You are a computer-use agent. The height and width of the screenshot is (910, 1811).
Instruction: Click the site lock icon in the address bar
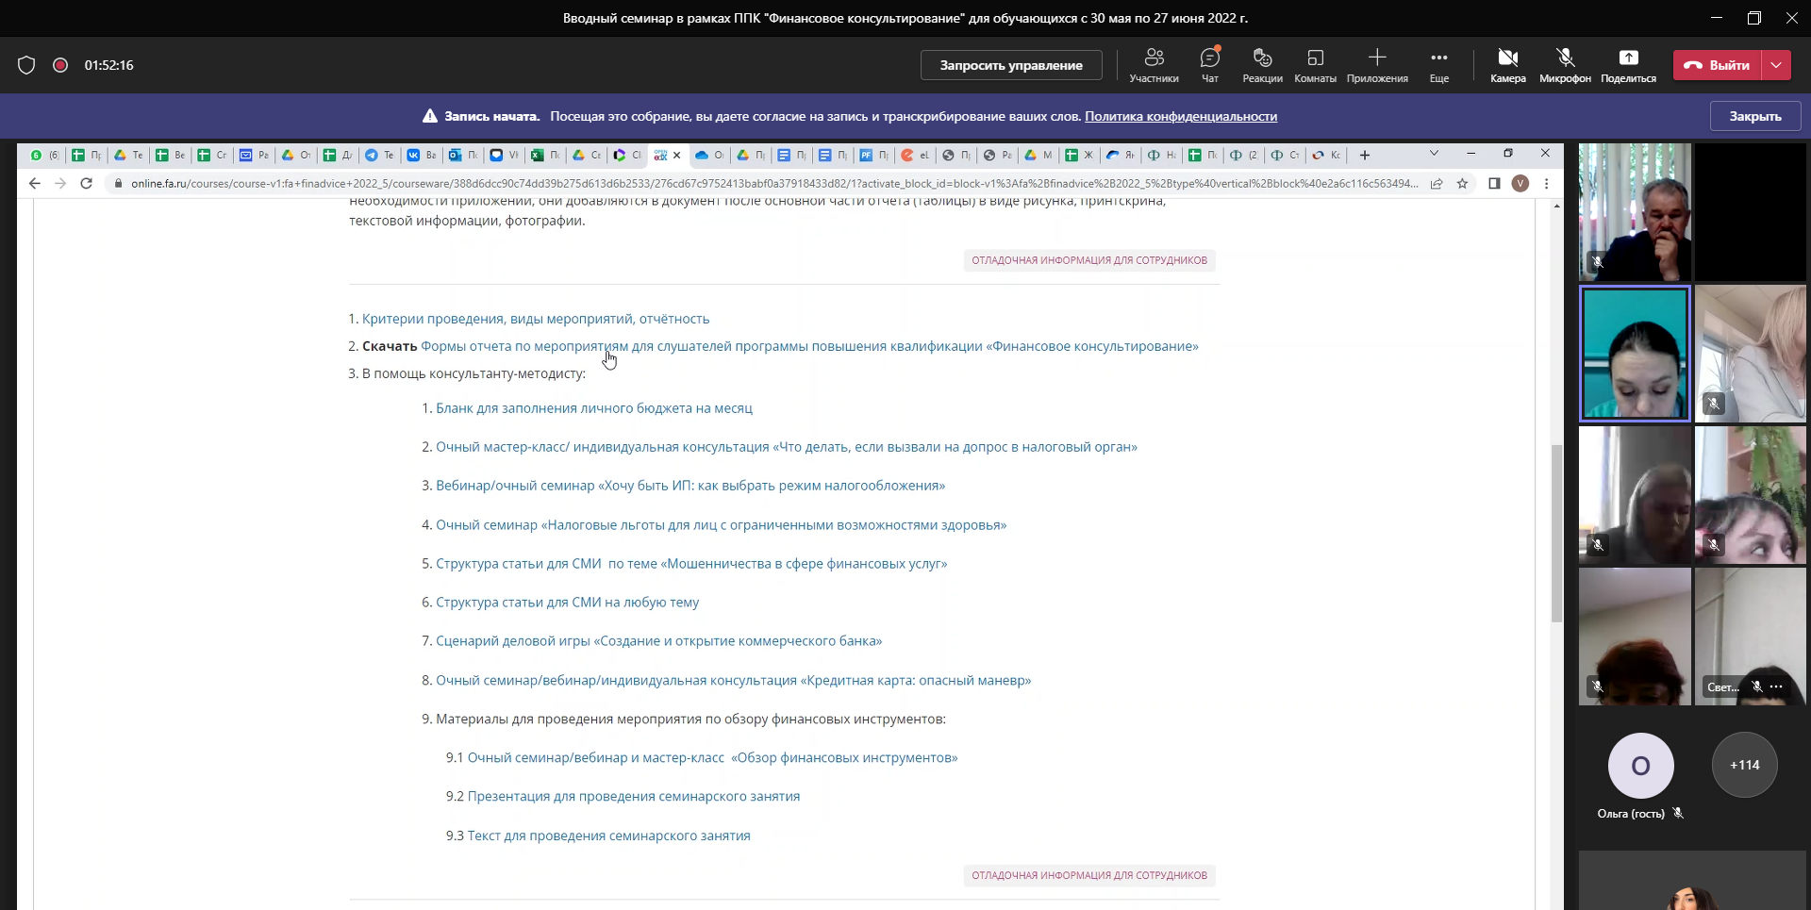118,183
